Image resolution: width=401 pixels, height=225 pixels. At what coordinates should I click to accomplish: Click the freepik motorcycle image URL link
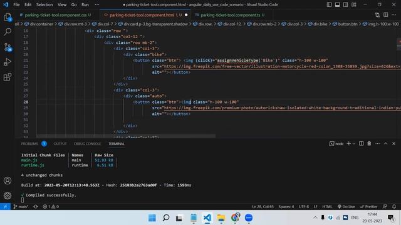[282, 67]
